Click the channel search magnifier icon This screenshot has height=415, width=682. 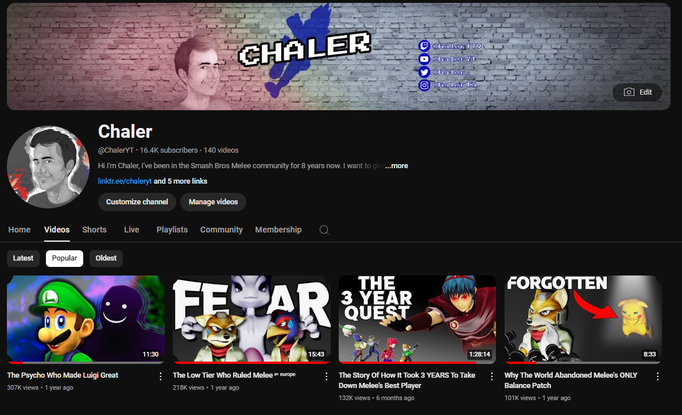(x=324, y=230)
